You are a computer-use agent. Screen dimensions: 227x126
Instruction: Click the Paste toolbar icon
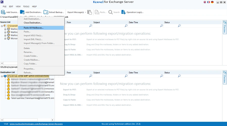(x=97, y=12)
